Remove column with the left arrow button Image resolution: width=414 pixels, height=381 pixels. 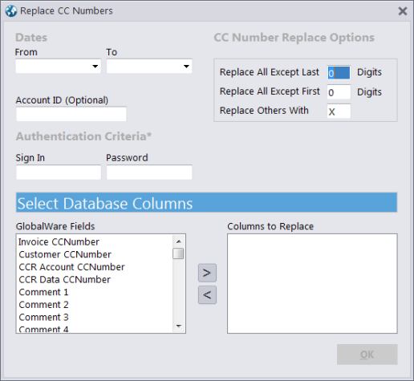(207, 295)
